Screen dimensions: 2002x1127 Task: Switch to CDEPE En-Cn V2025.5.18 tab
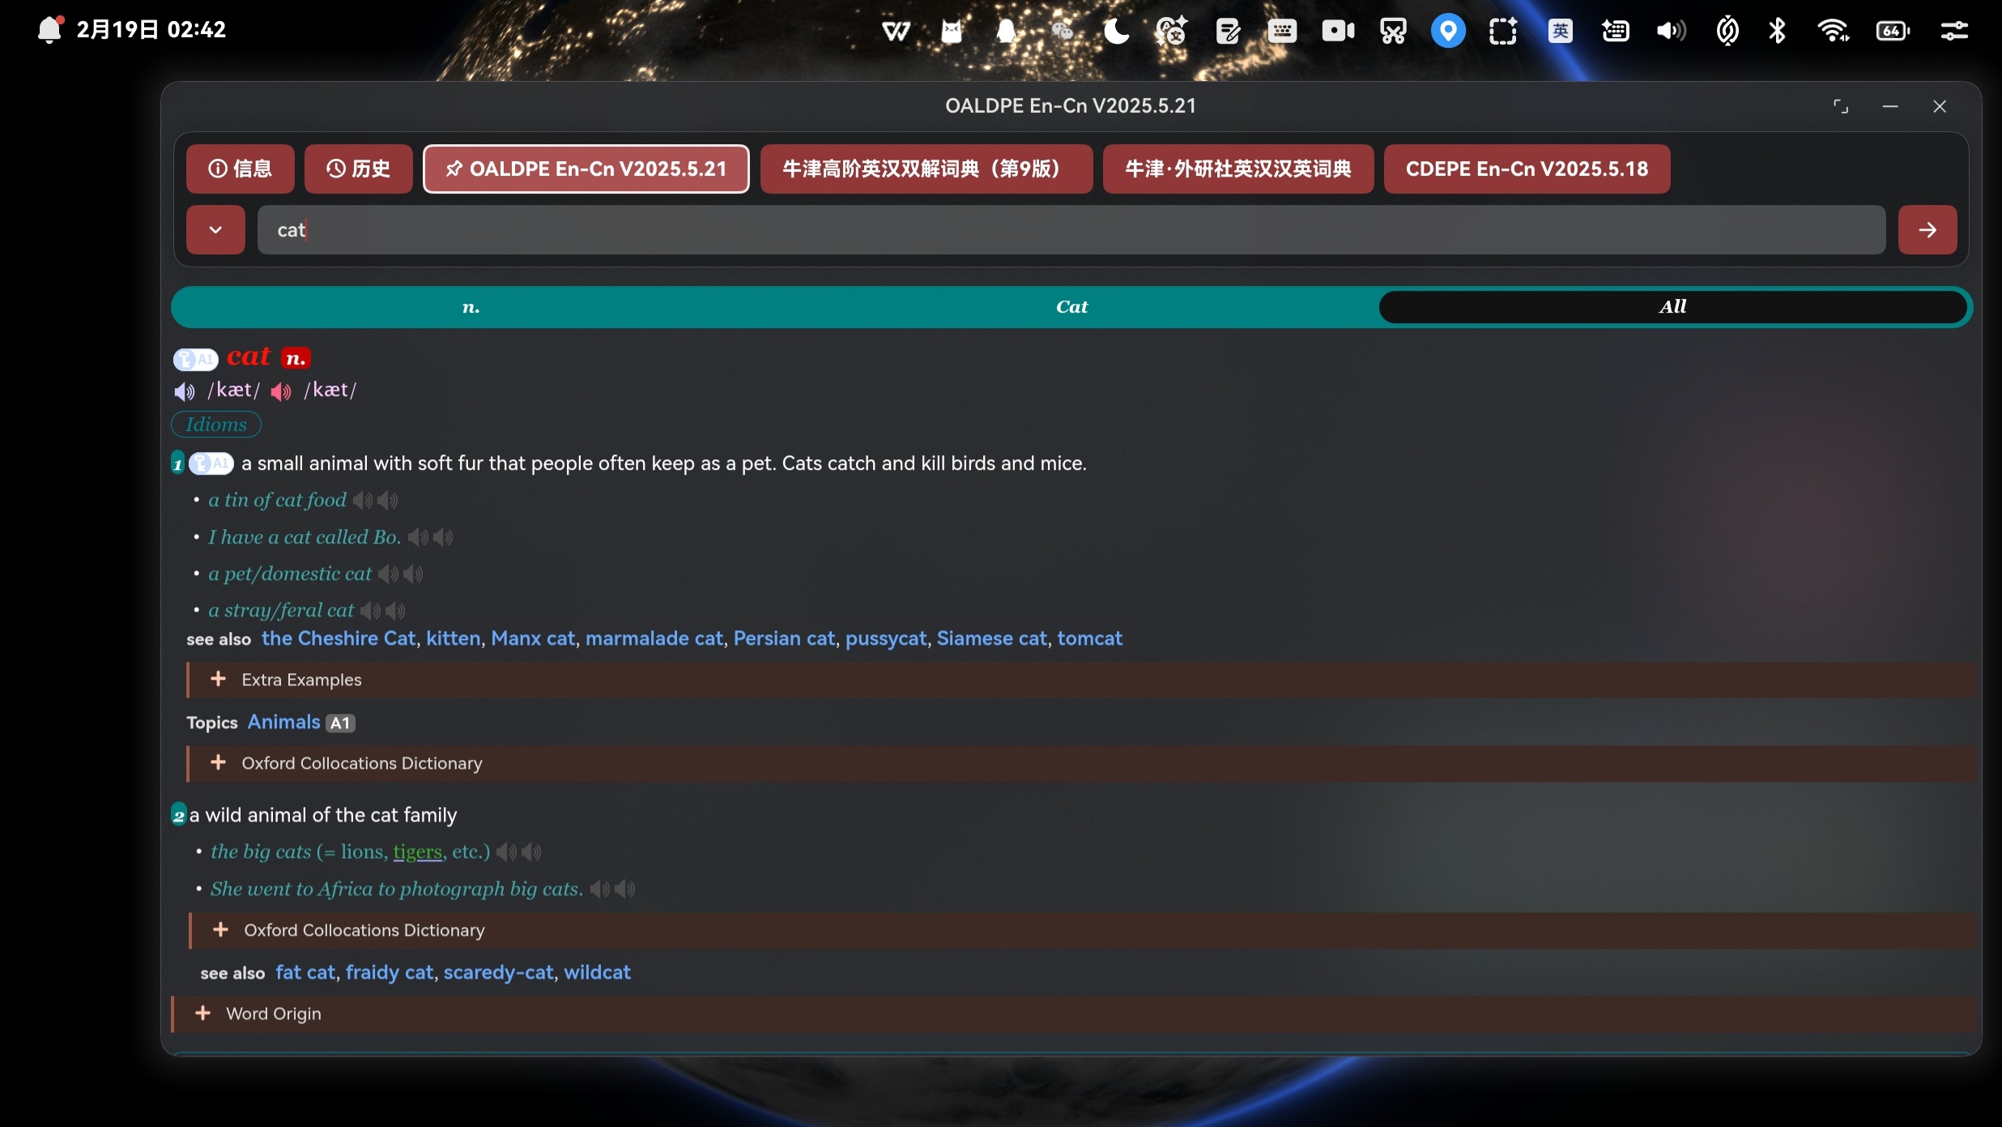click(1526, 169)
